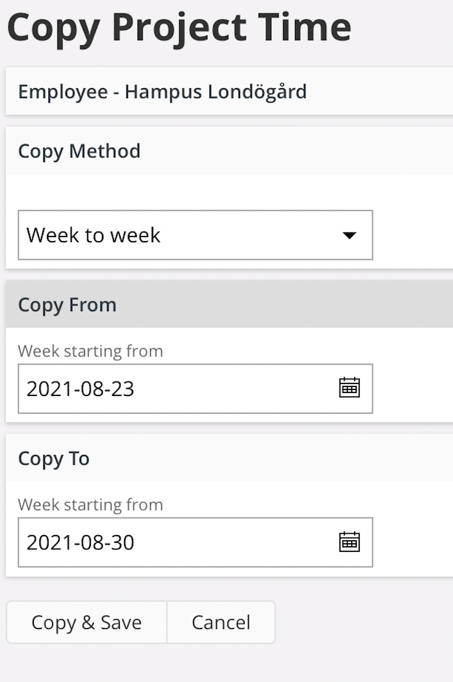Focus the Copy From week date field
Screen dimensions: 453x682
(x=195, y=388)
